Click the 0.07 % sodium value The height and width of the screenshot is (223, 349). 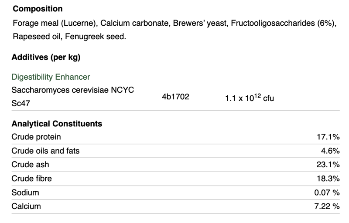point(327,193)
